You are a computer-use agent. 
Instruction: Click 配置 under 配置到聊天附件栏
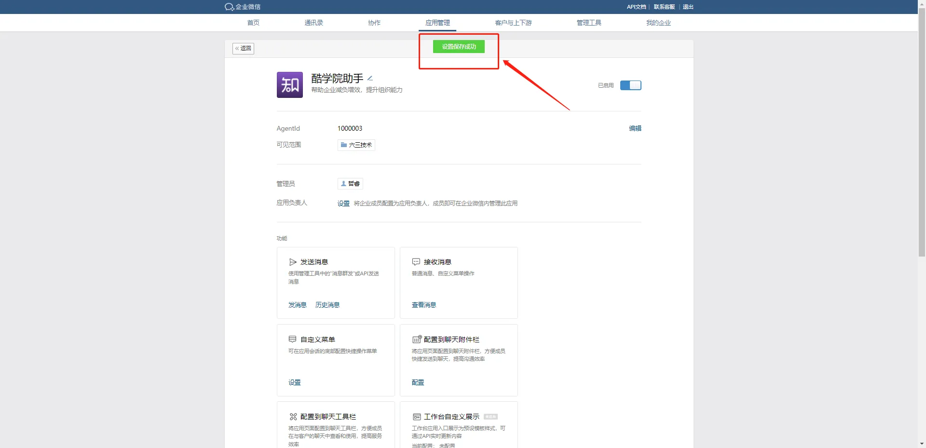click(418, 382)
